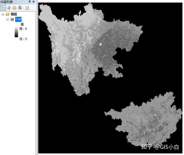Open the table of contents Options icon
This screenshot has height=155, width=184.
[x=27, y=8]
